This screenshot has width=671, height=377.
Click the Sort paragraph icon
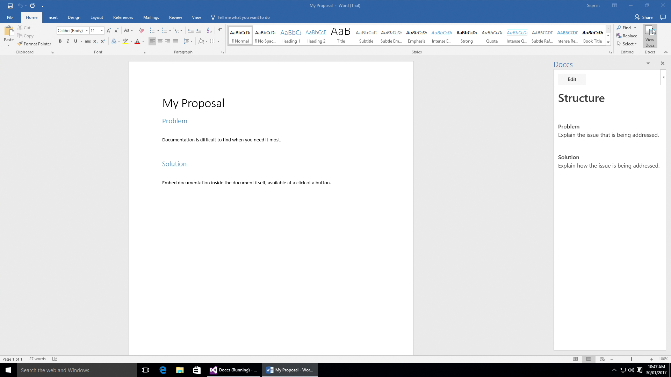[x=209, y=30]
